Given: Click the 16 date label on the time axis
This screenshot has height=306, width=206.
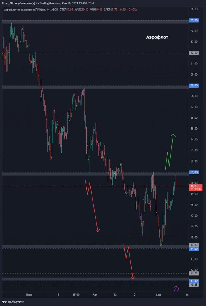Looking at the screenshot, I should coord(187,295).
